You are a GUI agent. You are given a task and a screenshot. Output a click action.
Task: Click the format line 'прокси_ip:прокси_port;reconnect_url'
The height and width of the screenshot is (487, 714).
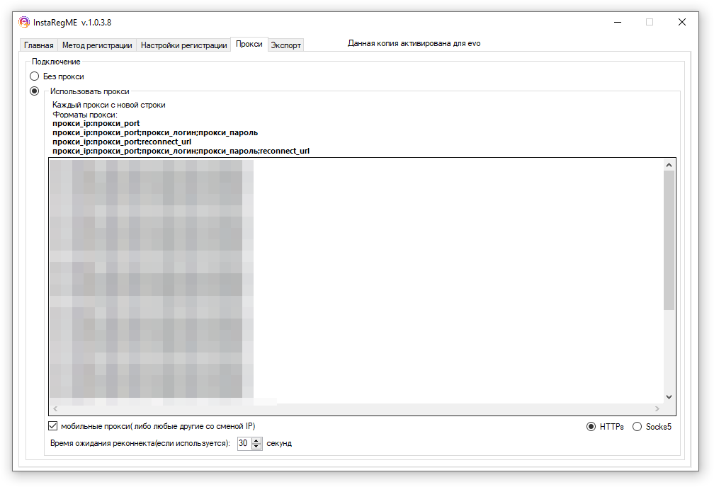pos(122,142)
